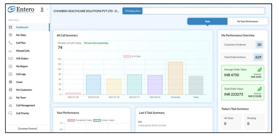Open Call Logs from the sidebar
278x136 pixels.
pos(21,74)
